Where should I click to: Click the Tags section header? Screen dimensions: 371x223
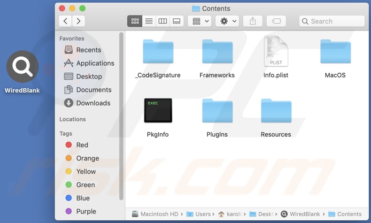(66, 134)
